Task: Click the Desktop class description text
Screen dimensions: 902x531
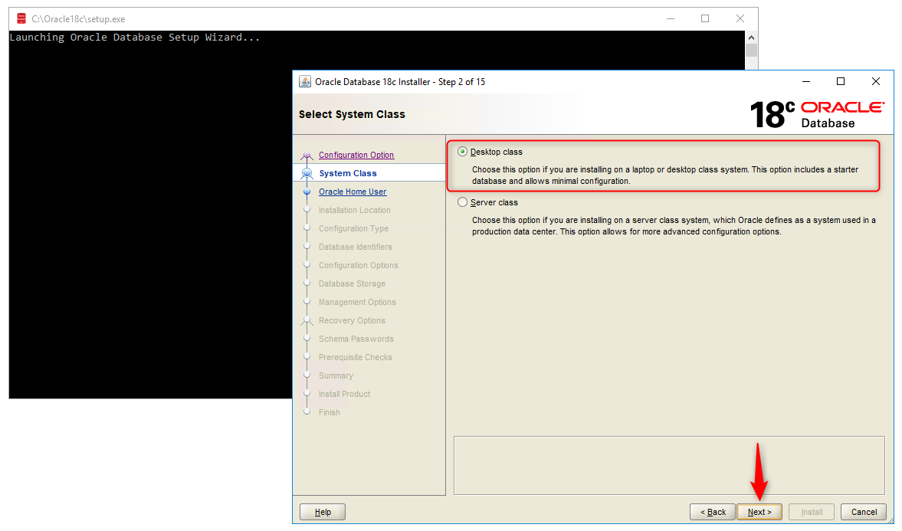Action: pyautogui.click(x=665, y=175)
